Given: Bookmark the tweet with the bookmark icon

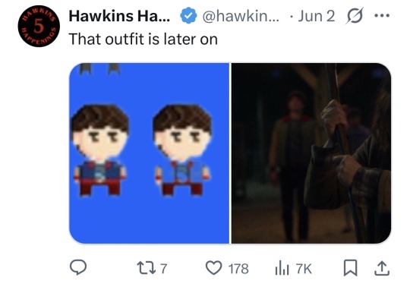Looking at the screenshot, I should (x=350, y=268).
